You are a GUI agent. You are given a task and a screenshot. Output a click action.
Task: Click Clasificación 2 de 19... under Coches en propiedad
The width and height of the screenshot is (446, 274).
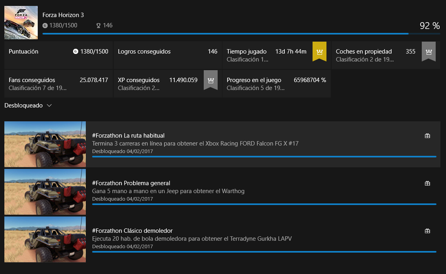(x=365, y=59)
